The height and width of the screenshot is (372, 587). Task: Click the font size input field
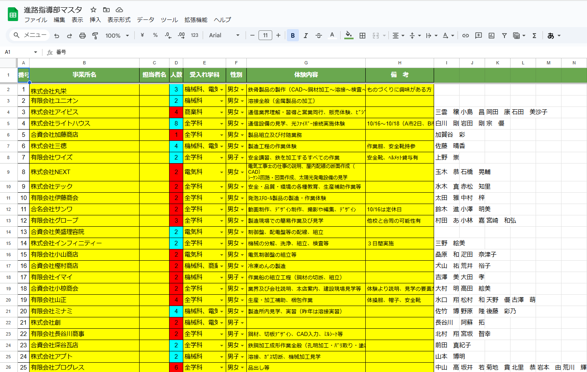click(x=265, y=36)
